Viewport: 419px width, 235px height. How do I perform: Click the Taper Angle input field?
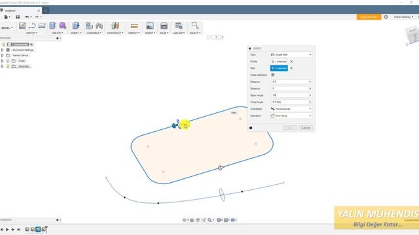pos(290,95)
